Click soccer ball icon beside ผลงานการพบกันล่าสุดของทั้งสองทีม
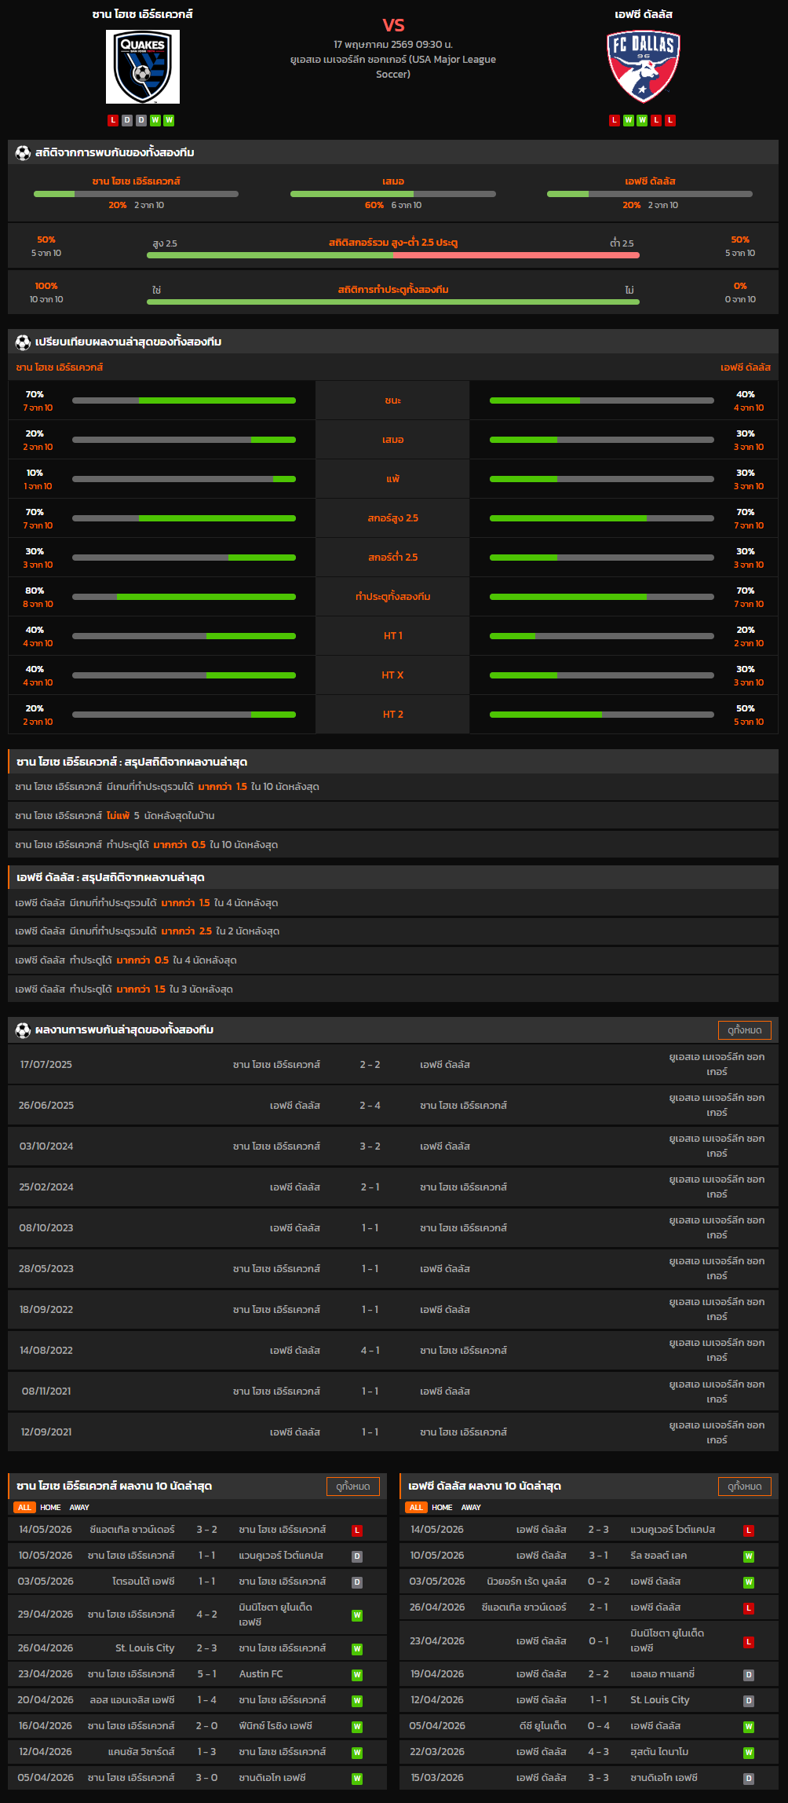The width and height of the screenshot is (788, 1803). 23,1030
